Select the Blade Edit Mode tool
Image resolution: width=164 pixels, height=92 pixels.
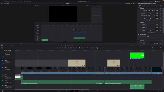pyautogui.click(x=65, y=48)
